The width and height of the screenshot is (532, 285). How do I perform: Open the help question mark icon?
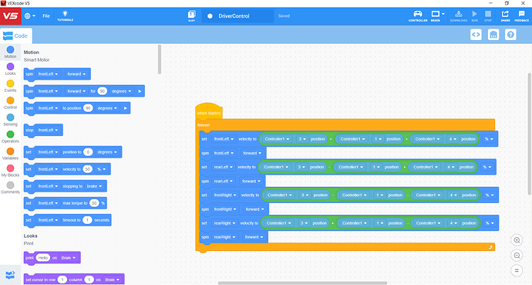click(x=510, y=35)
